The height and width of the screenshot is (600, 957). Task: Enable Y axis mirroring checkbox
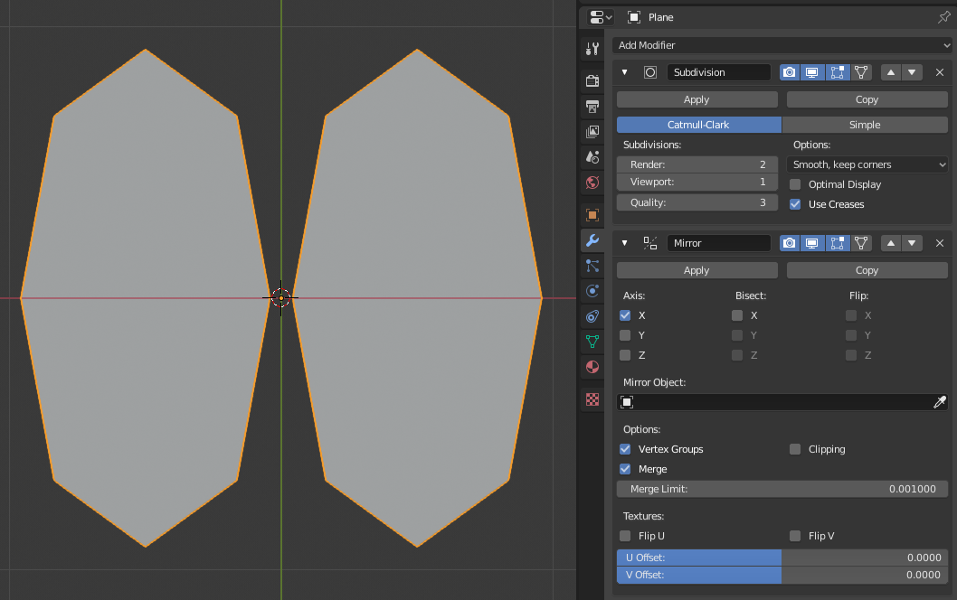[624, 334]
